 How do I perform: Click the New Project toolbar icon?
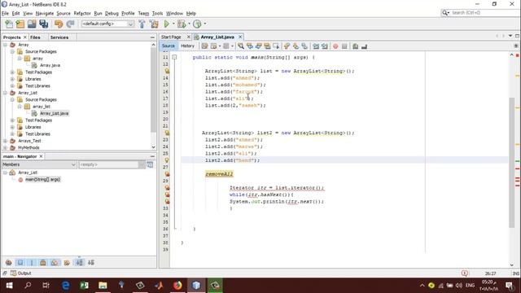pos(20,24)
